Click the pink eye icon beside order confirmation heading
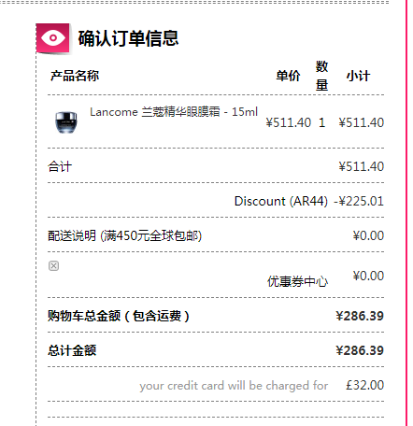The width and height of the screenshot is (413, 426). 53,38
